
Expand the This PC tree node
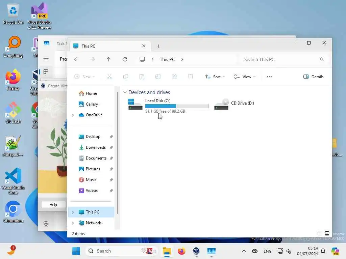pos(73,212)
